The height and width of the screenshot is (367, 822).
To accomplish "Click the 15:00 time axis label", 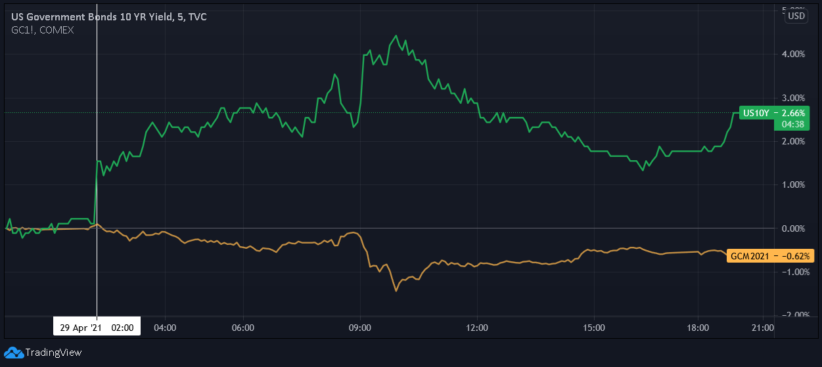I will click(593, 327).
